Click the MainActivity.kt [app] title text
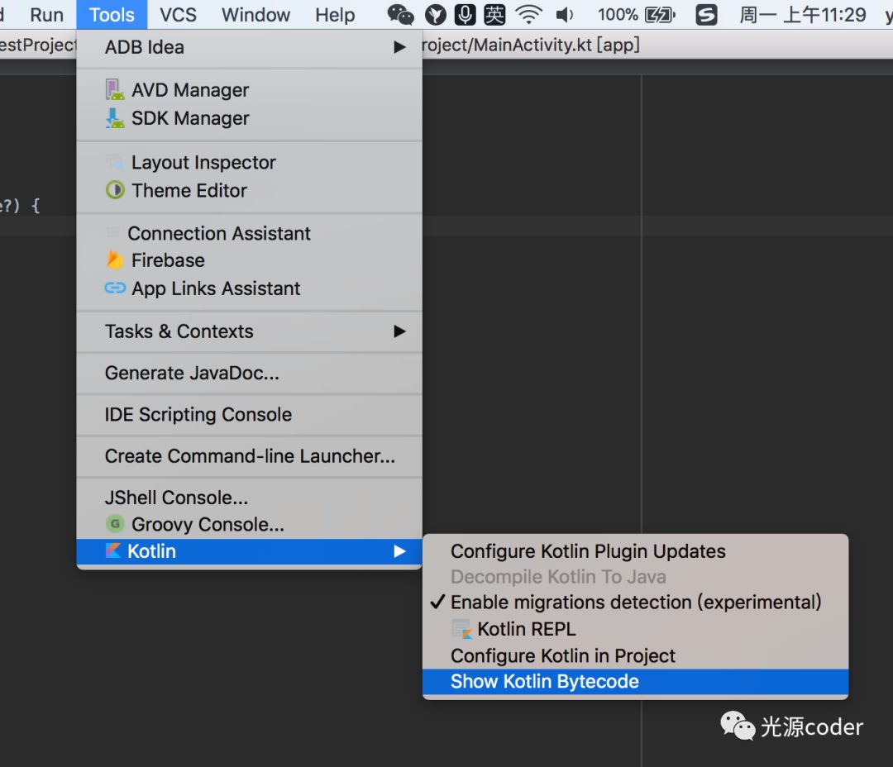This screenshot has height=767, width=893. point(556,45)
